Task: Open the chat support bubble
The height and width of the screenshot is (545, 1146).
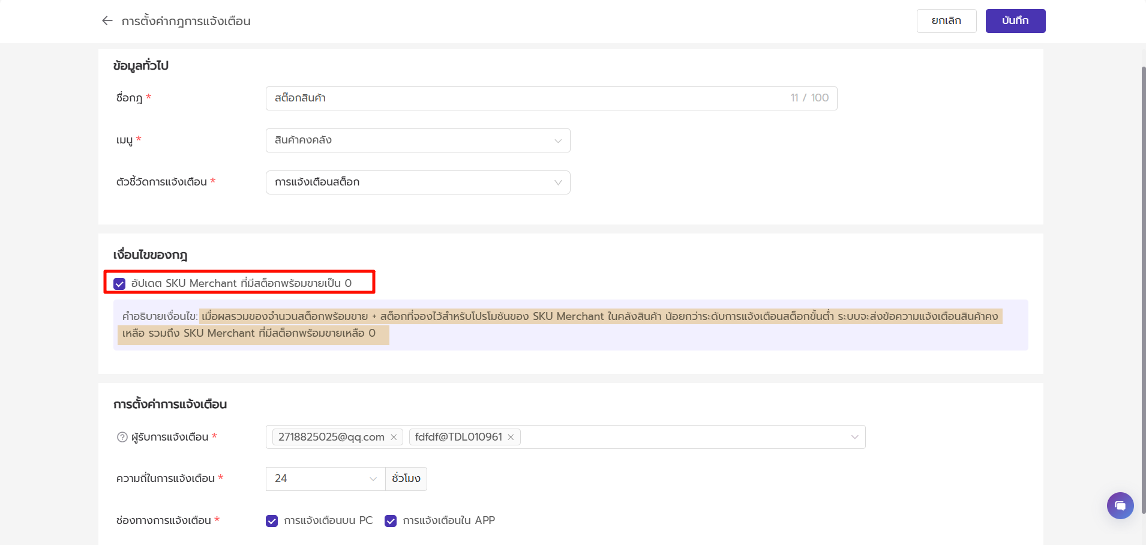Action: pos(1120,505)
